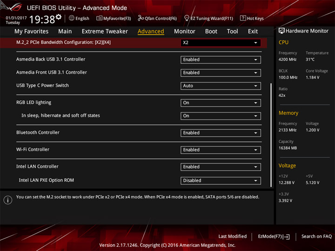Viewport: 335px width, 251px height.
Task: Show the Hot Keys help
Action: pos(252,18)
